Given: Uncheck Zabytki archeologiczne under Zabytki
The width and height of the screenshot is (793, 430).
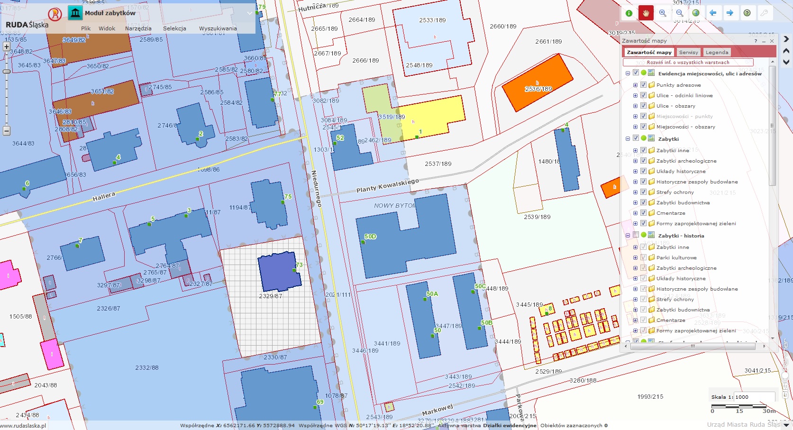Looking at the screenshot, I should [643, 161].
